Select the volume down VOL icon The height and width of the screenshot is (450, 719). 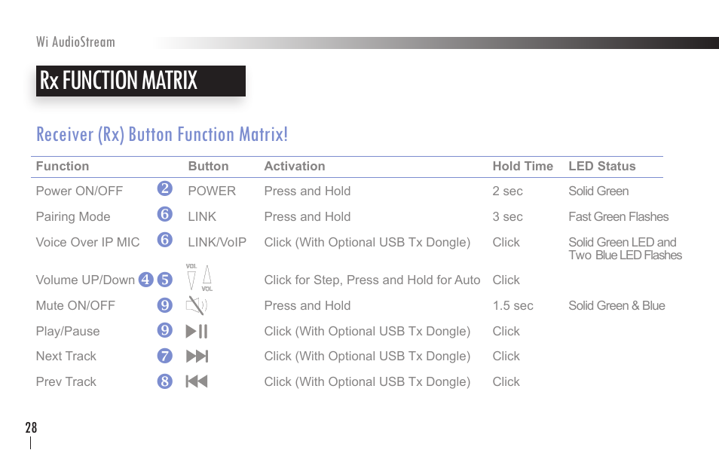[192, 278]
